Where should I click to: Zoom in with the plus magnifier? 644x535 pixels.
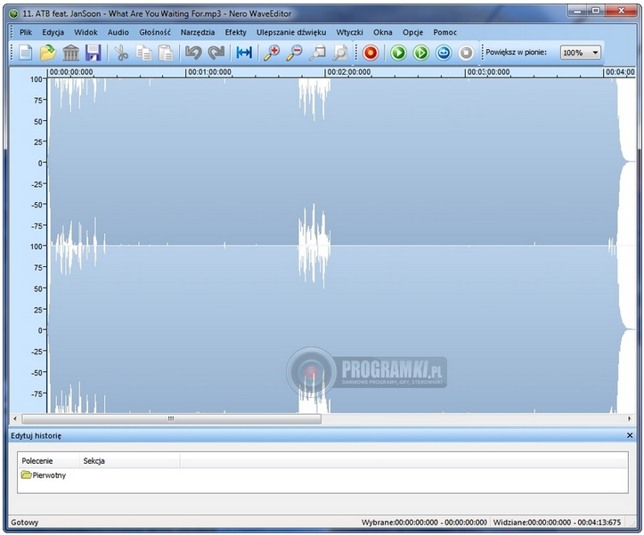(272, 53)
